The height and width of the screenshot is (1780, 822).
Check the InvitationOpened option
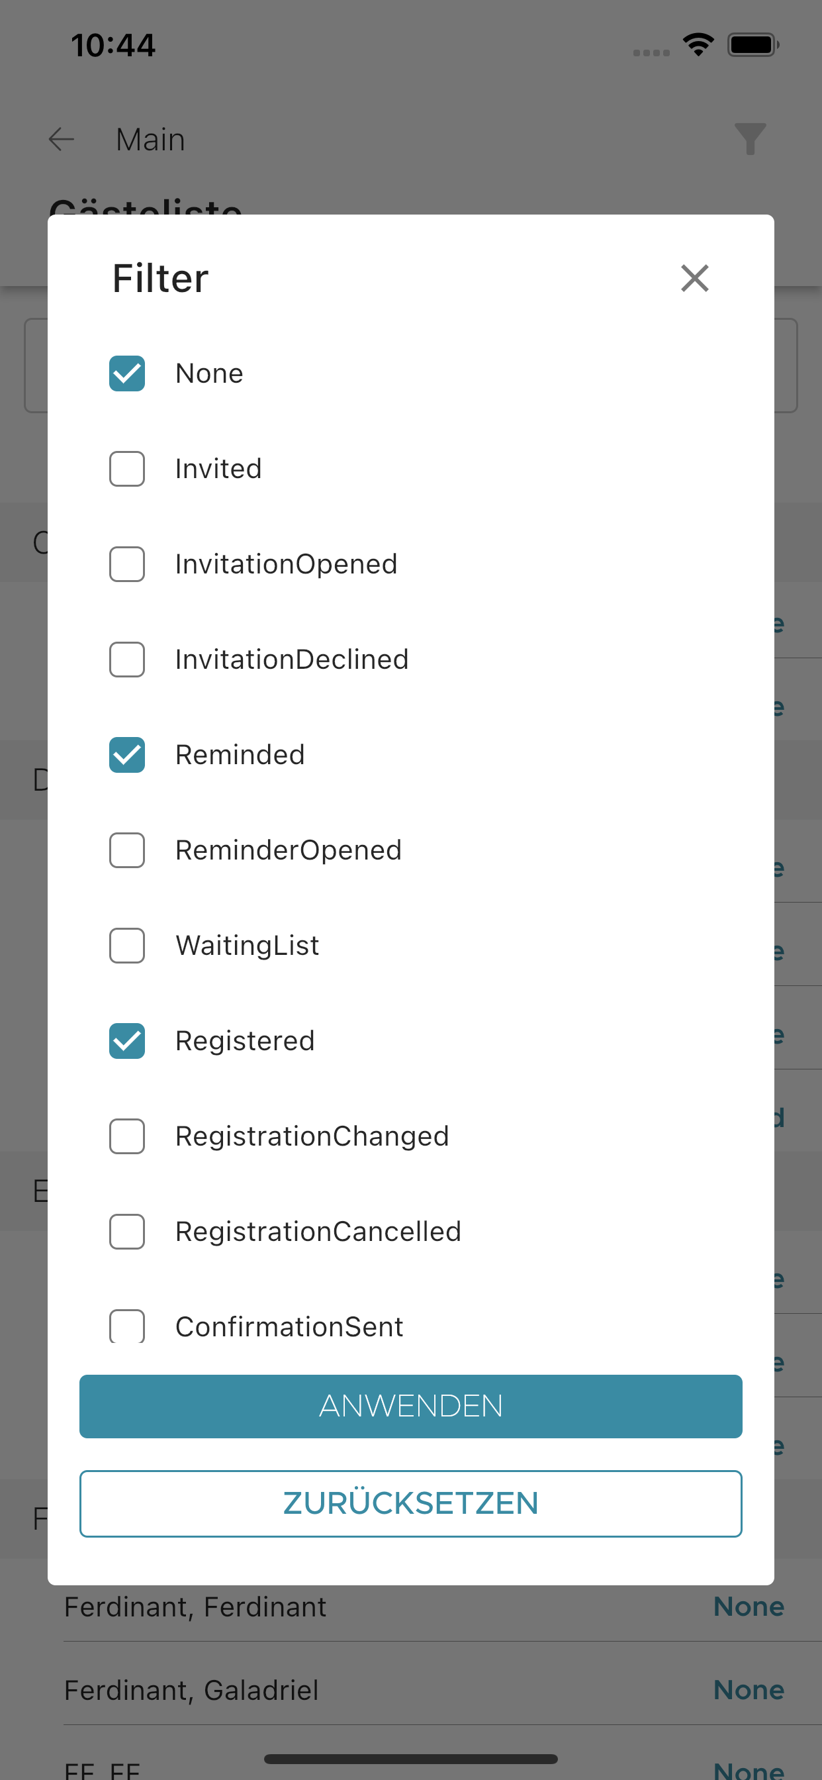(x=127, y=565)
